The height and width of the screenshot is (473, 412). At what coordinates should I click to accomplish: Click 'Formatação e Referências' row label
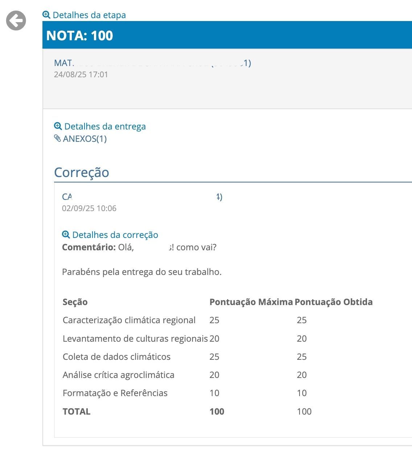click(115, 393)
